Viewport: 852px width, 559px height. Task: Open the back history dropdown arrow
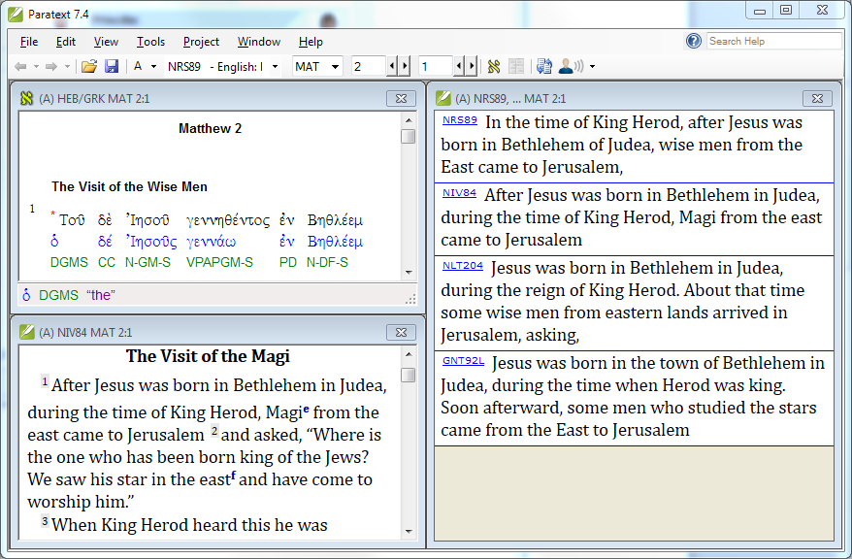pyautogui.click(x=37, y=67)
